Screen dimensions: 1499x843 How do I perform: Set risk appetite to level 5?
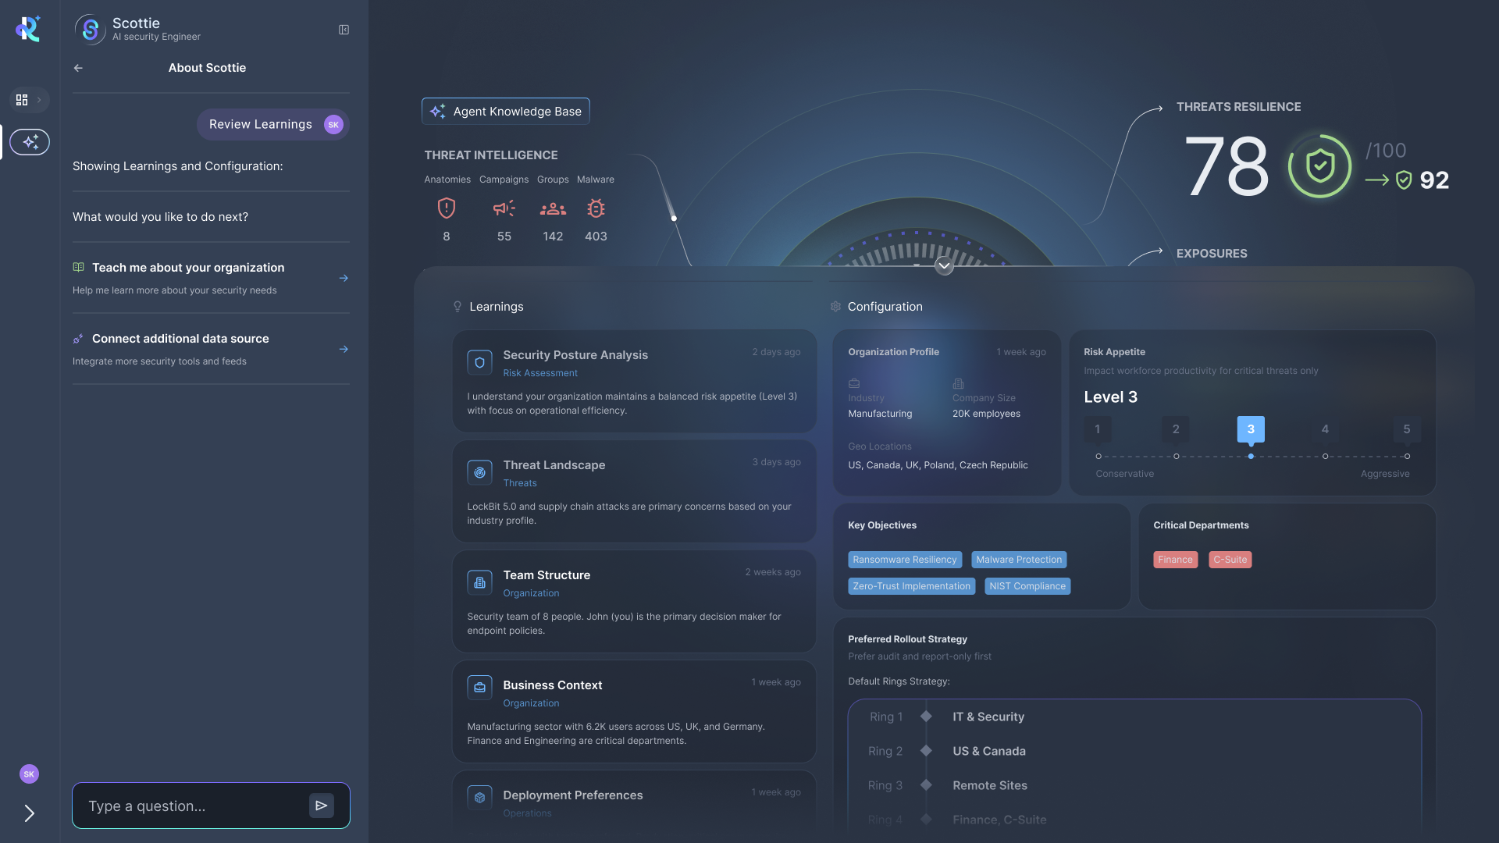coord(1407,429)
